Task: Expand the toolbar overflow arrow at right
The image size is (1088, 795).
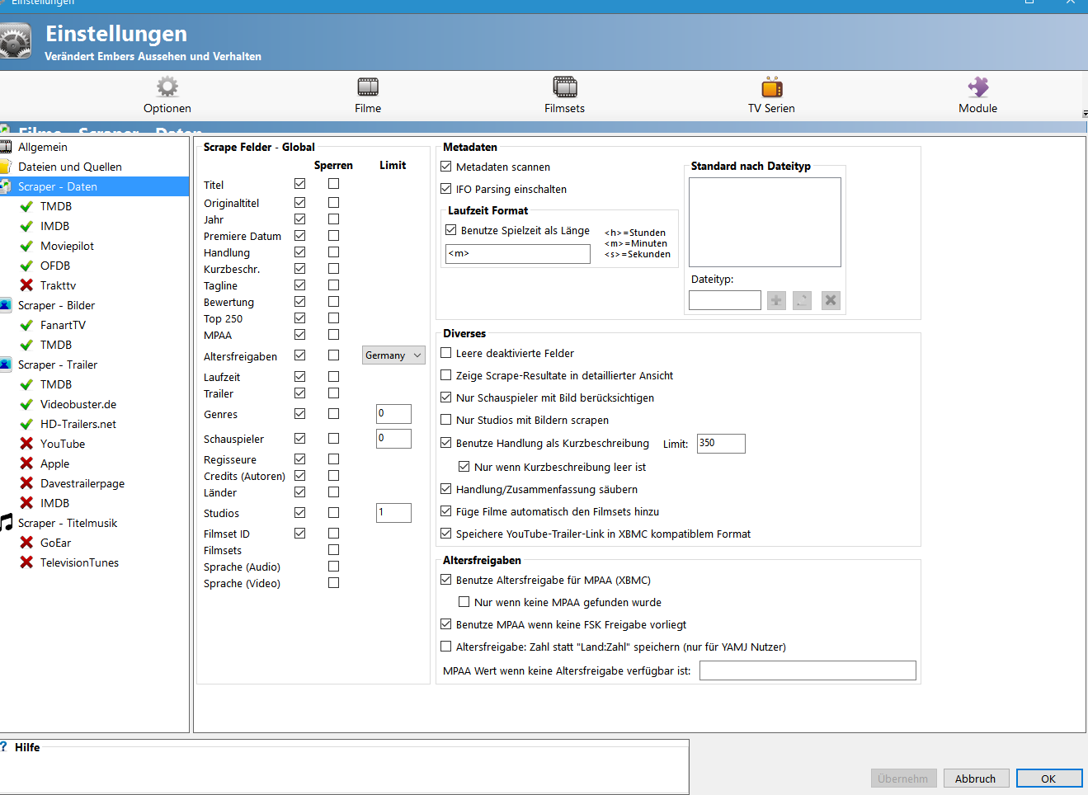Action: pyautogui.click(x=1085, y=114)
